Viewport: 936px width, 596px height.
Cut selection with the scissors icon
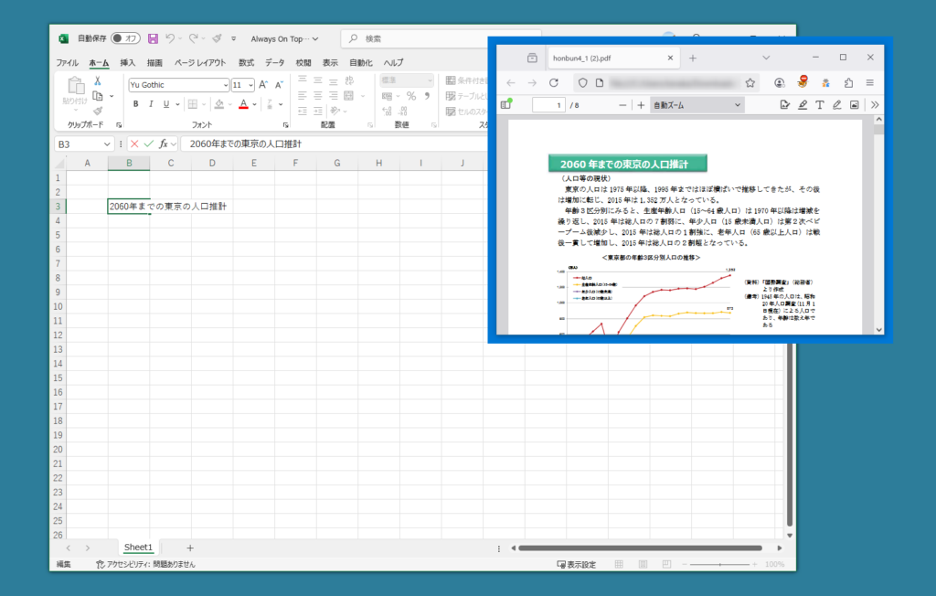coord(97,80)
